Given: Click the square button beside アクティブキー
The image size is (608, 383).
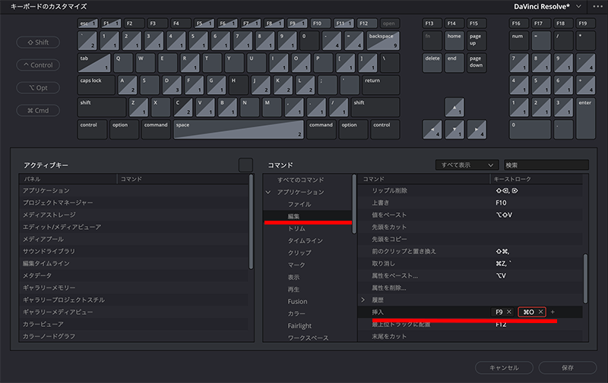Looking at the screenshot, I should click(x=245, y=165).
